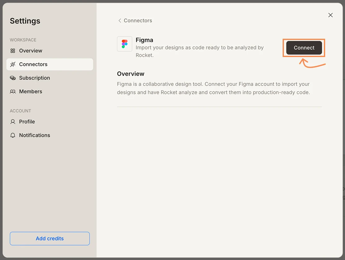This screenshot has width=345, height=260.
Task: Open Members using the people icon
Action: (x=13, y=91)
